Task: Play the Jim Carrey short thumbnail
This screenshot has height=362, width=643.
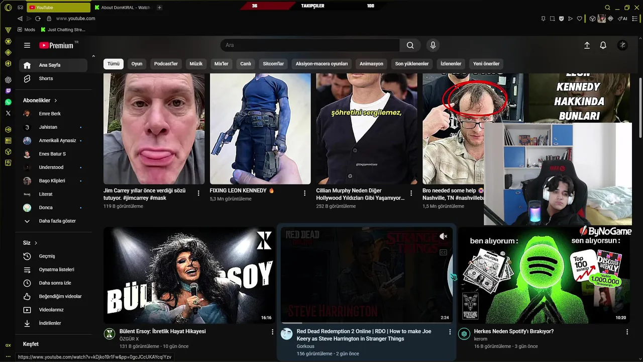Action: click(x=154, y=129)
